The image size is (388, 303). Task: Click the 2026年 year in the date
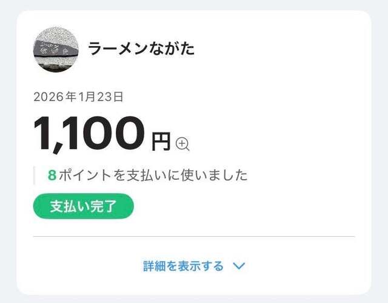56,96
